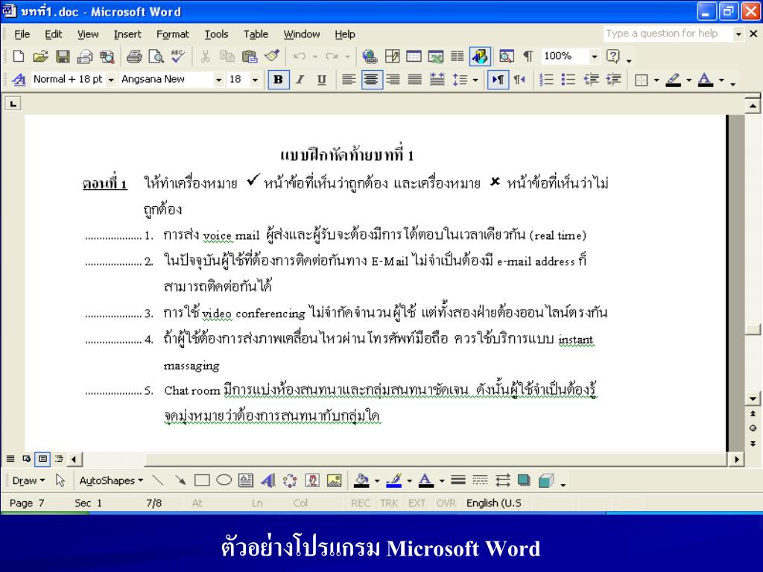Switch to Print Layout view button
The image size is (763, 572).
[42, 459]
